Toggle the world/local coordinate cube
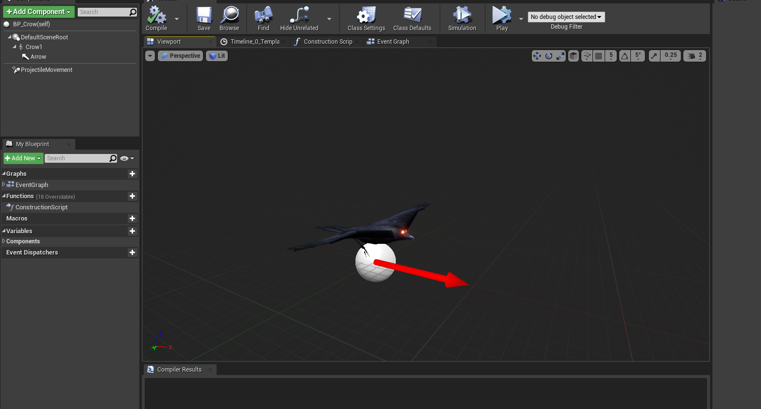761x409 pixels. 574,56
